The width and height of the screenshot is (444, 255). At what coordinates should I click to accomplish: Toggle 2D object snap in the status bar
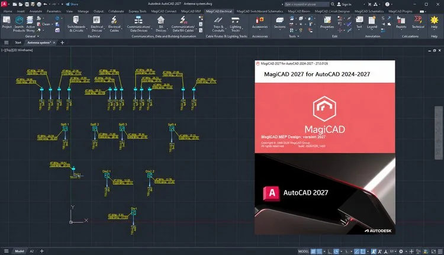(363, 251)
